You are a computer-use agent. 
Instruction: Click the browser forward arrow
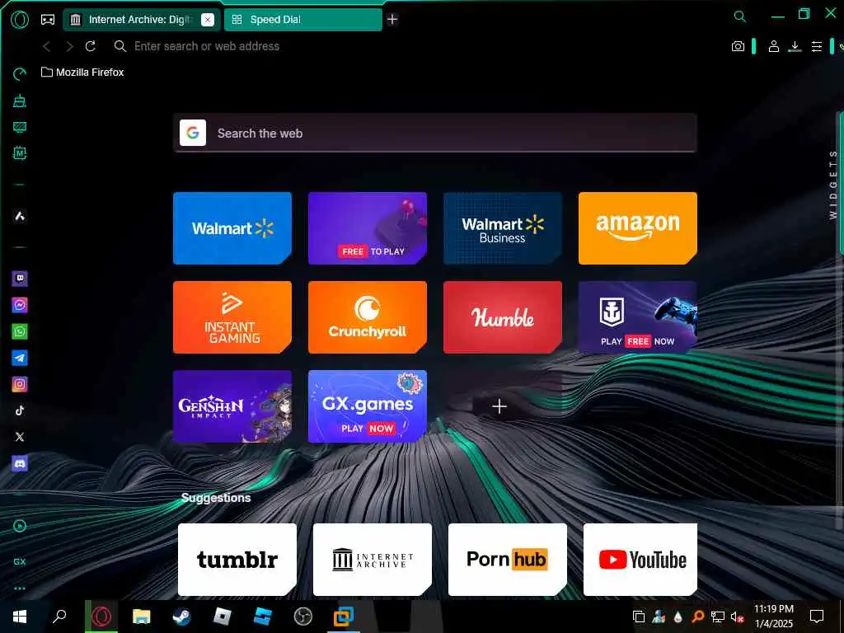(x=69, y=46)
